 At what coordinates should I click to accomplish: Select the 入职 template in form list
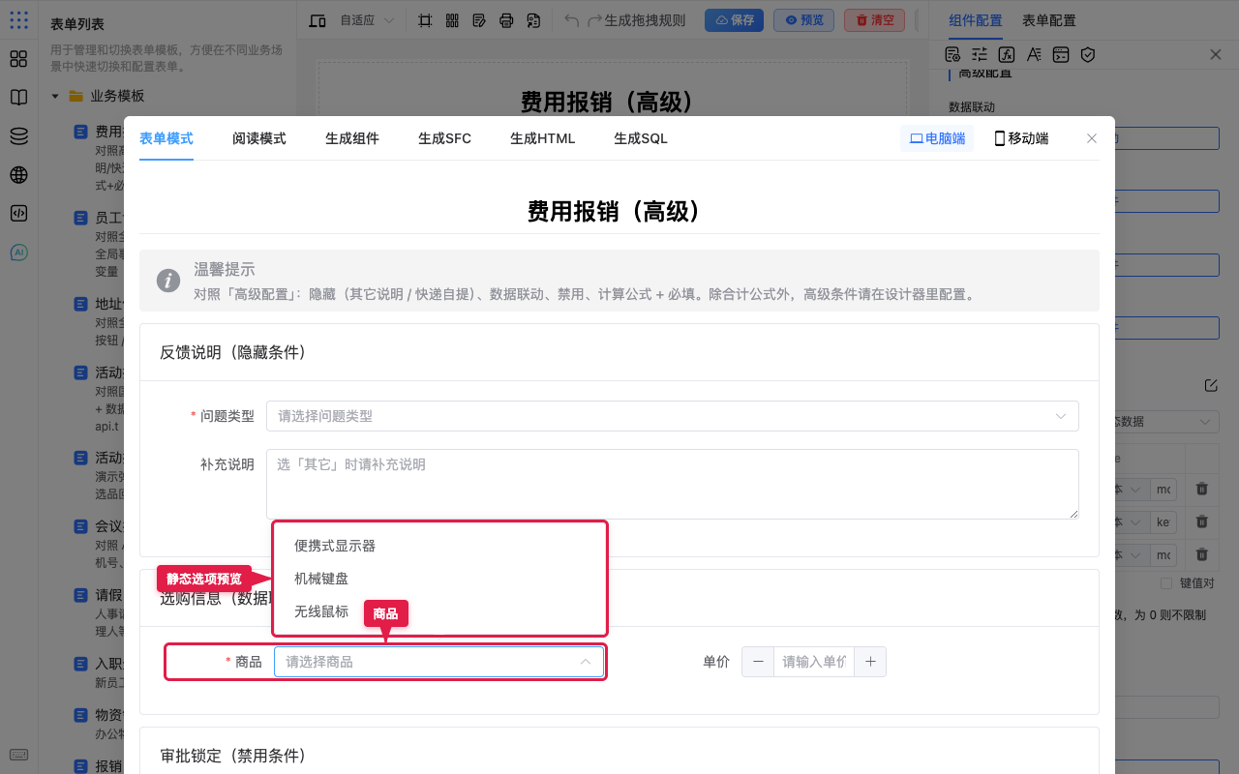point(106,664)
